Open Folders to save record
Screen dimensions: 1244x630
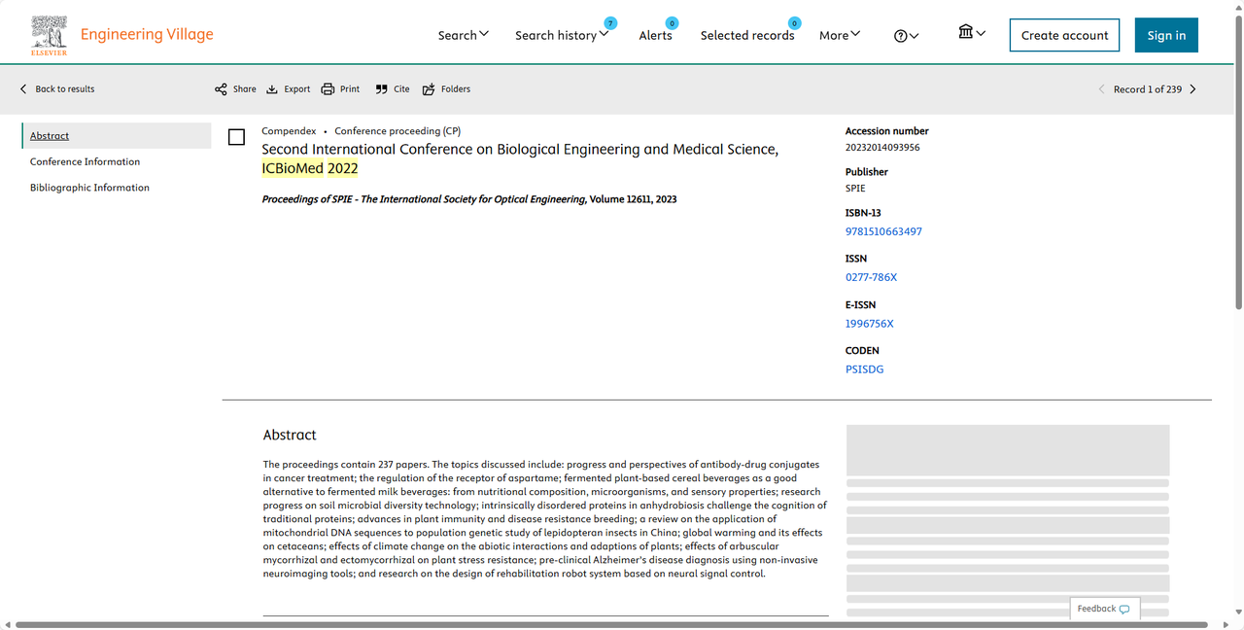pyautogui.click(x=430, y=89)
